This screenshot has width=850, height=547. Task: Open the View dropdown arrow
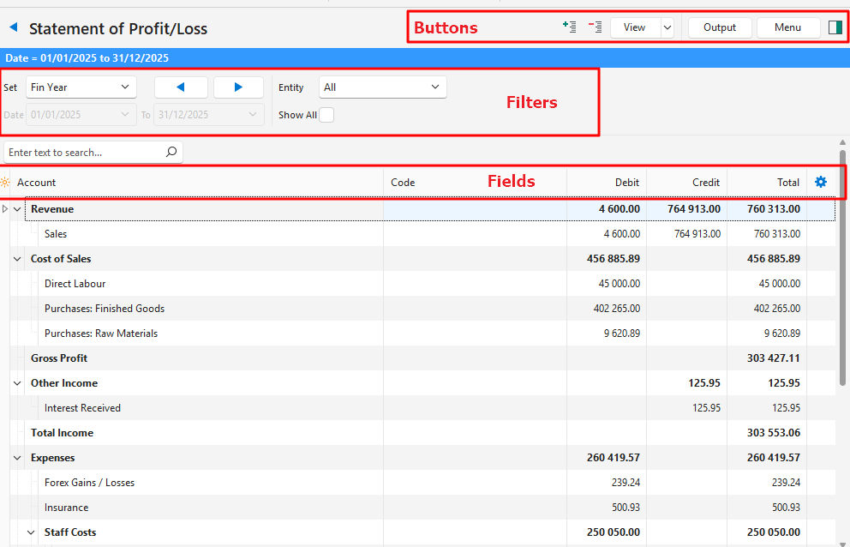point(667,27)
